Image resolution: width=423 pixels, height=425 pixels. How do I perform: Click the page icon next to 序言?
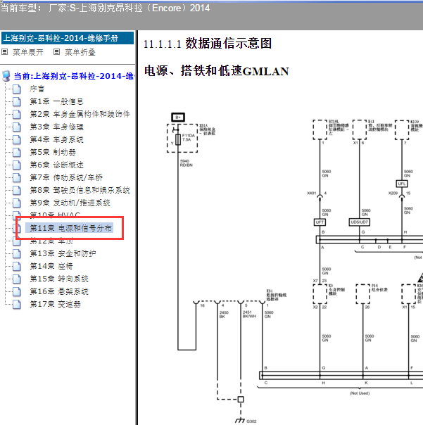tap(17, 89)
